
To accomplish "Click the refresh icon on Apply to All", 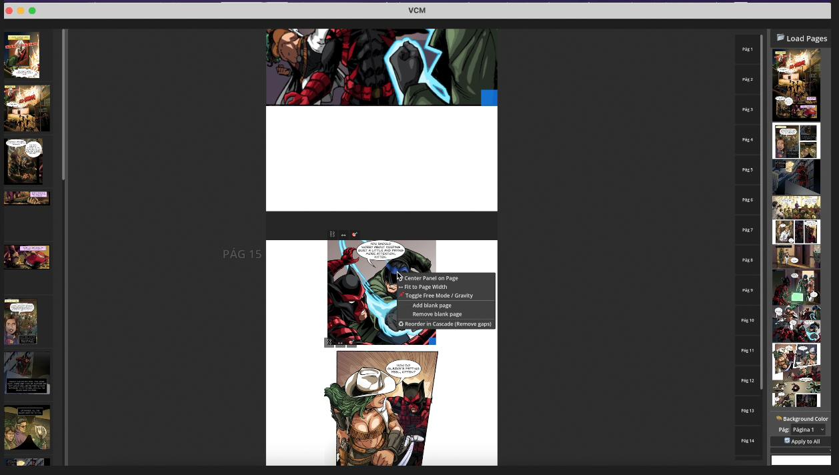I will pyautogui.click(x=787, y=441).
